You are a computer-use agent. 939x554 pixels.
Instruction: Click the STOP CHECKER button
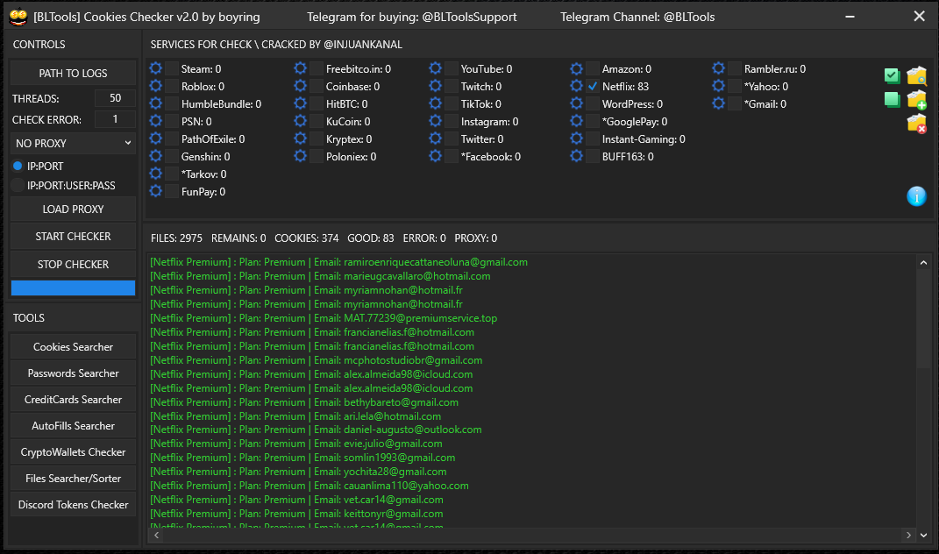73,264
